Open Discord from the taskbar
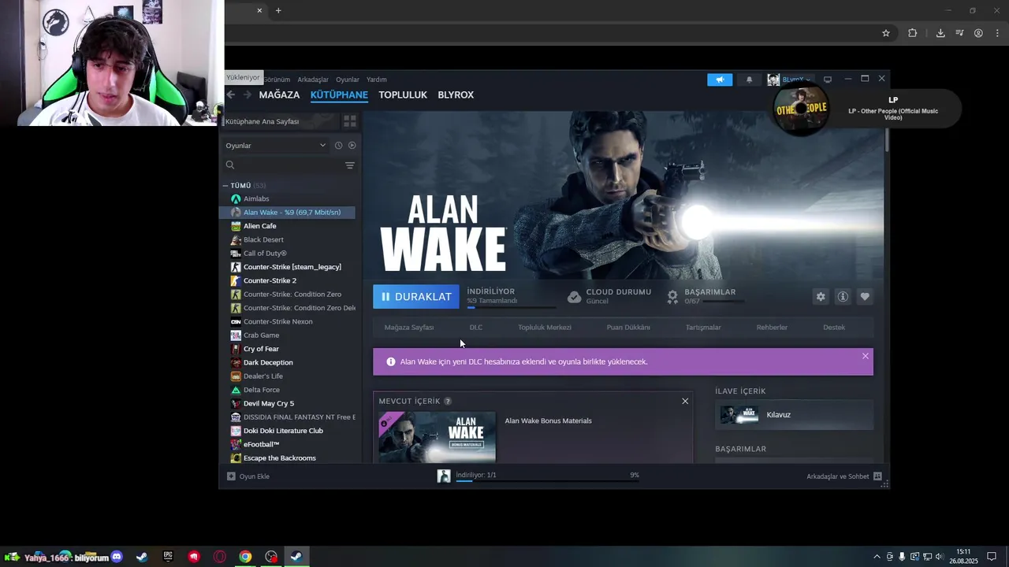The width and height of the screenshot is (1009, 567). pos(117,557)
